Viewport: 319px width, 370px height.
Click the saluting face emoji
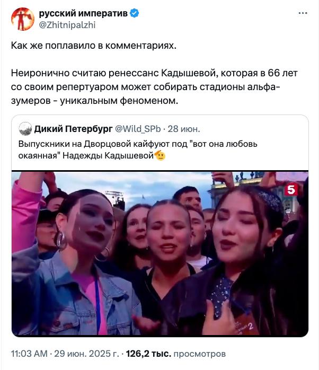(x=160, y=155)
